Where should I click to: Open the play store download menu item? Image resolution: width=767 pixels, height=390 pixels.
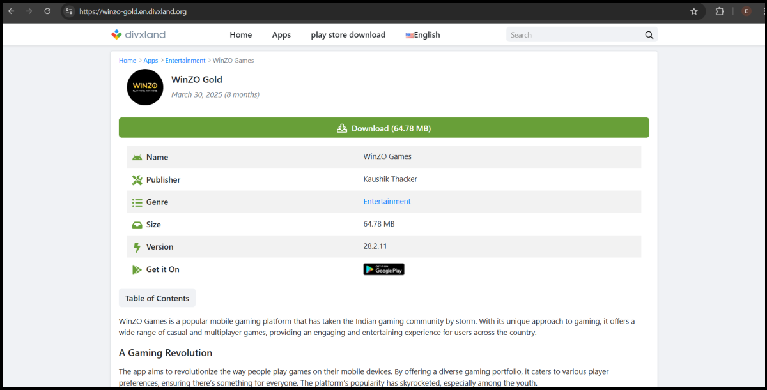pyautogui.click(x=348, y=34)
